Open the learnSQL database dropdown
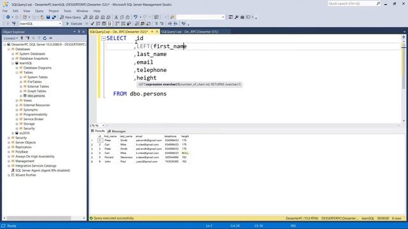 pyautogui.click(x=60, y=24)
